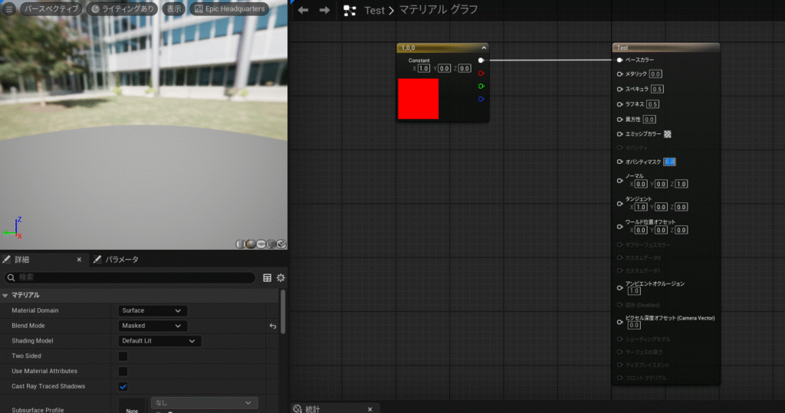The width and height of the screenshot is (785, 413).
Task: Open the ライティングあり lighting mode menu
Action: tap(123, 9)
